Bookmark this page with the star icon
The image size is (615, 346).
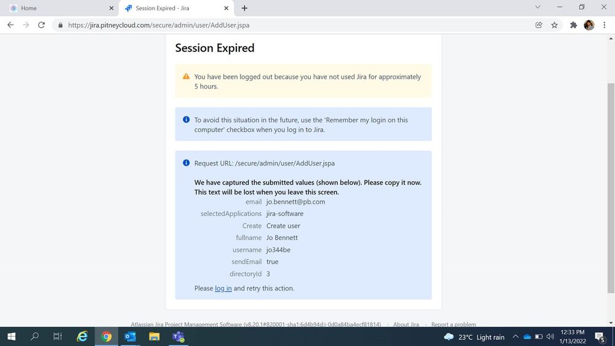(x=554, y=25)
